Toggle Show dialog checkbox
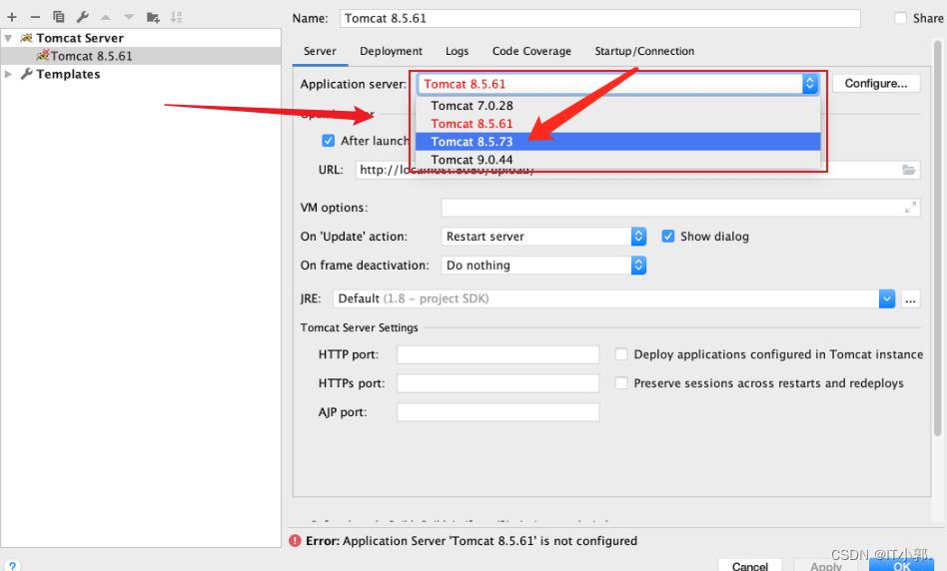 point(667,236)
